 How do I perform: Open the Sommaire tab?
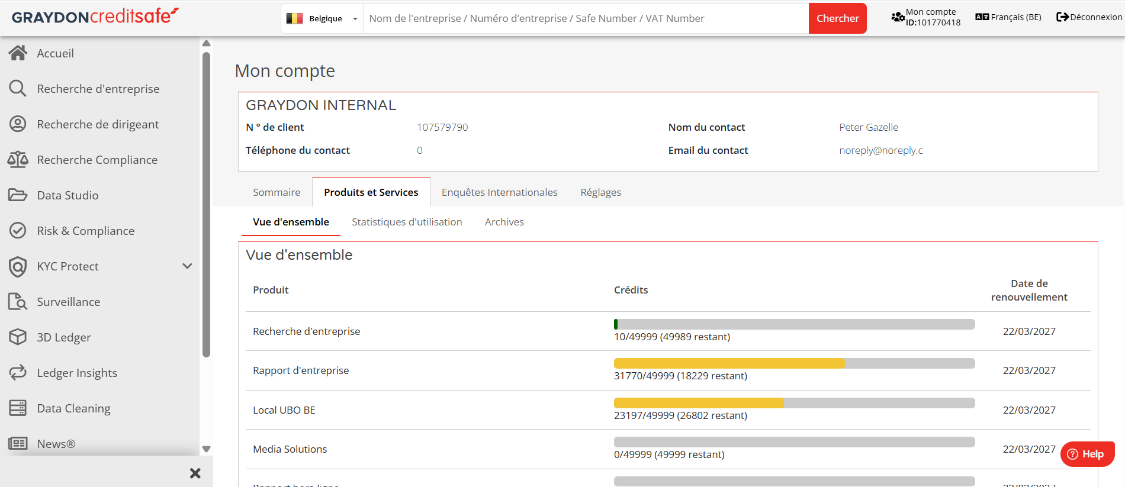277,192
